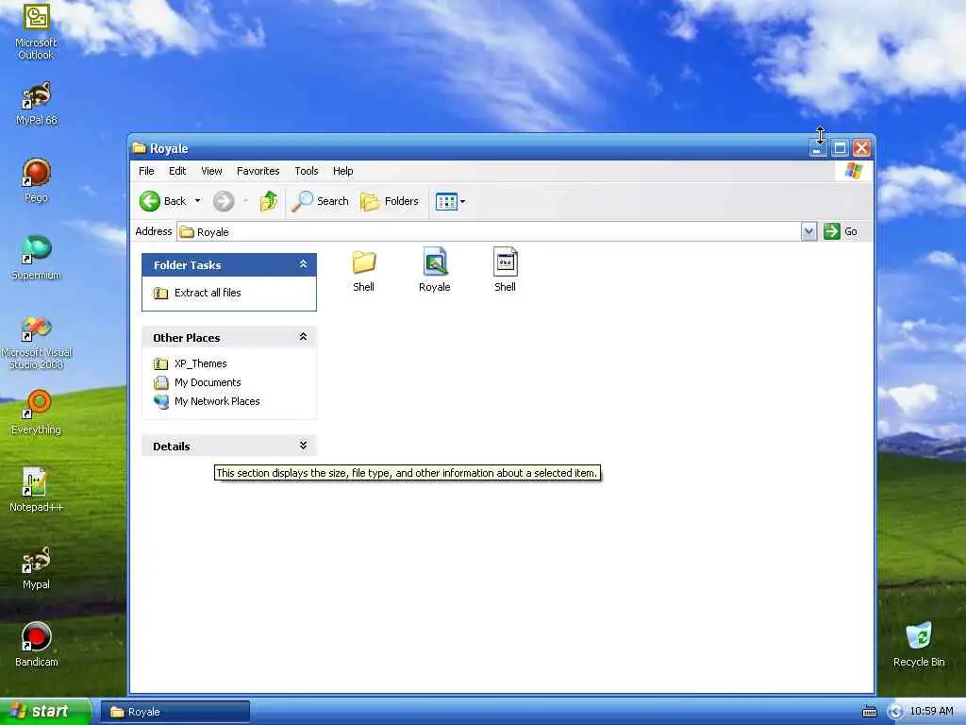Expand the Address bar dropdown

click(x=808, y=232)
